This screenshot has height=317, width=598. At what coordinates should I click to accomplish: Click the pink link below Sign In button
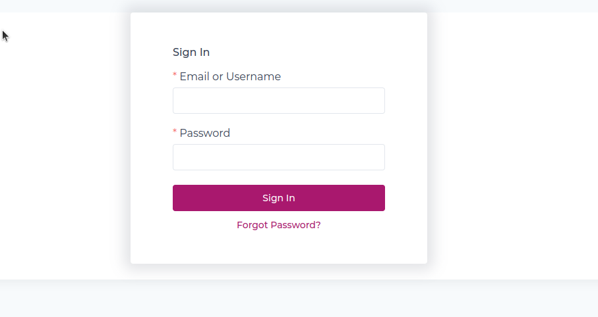[x=278, y=225]
